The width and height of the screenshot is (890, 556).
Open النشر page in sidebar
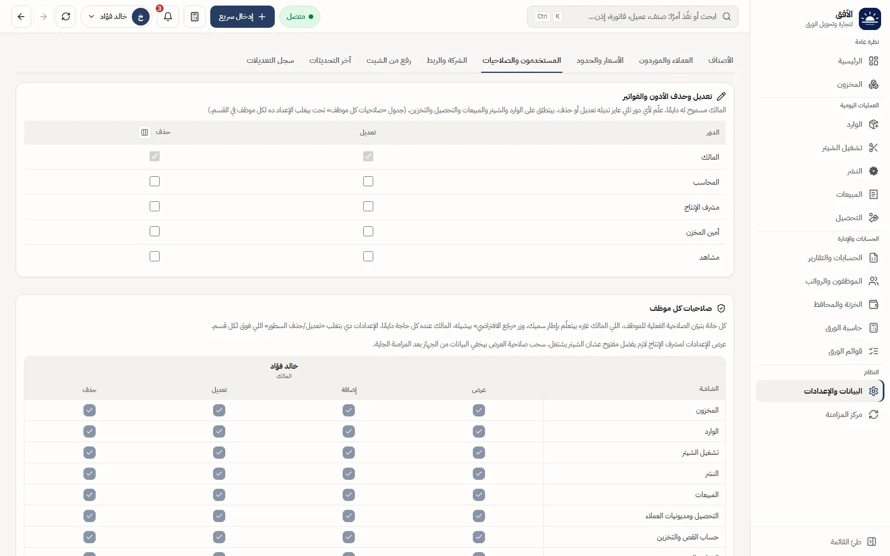click(820, 171)
